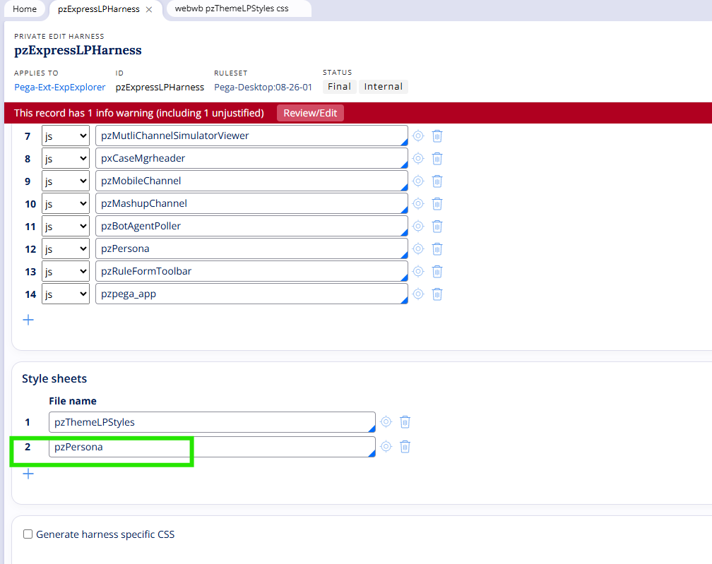Add a new style sheet row
Image resolution: width=712 pixels, height=564 pixels.
[28, 474]
